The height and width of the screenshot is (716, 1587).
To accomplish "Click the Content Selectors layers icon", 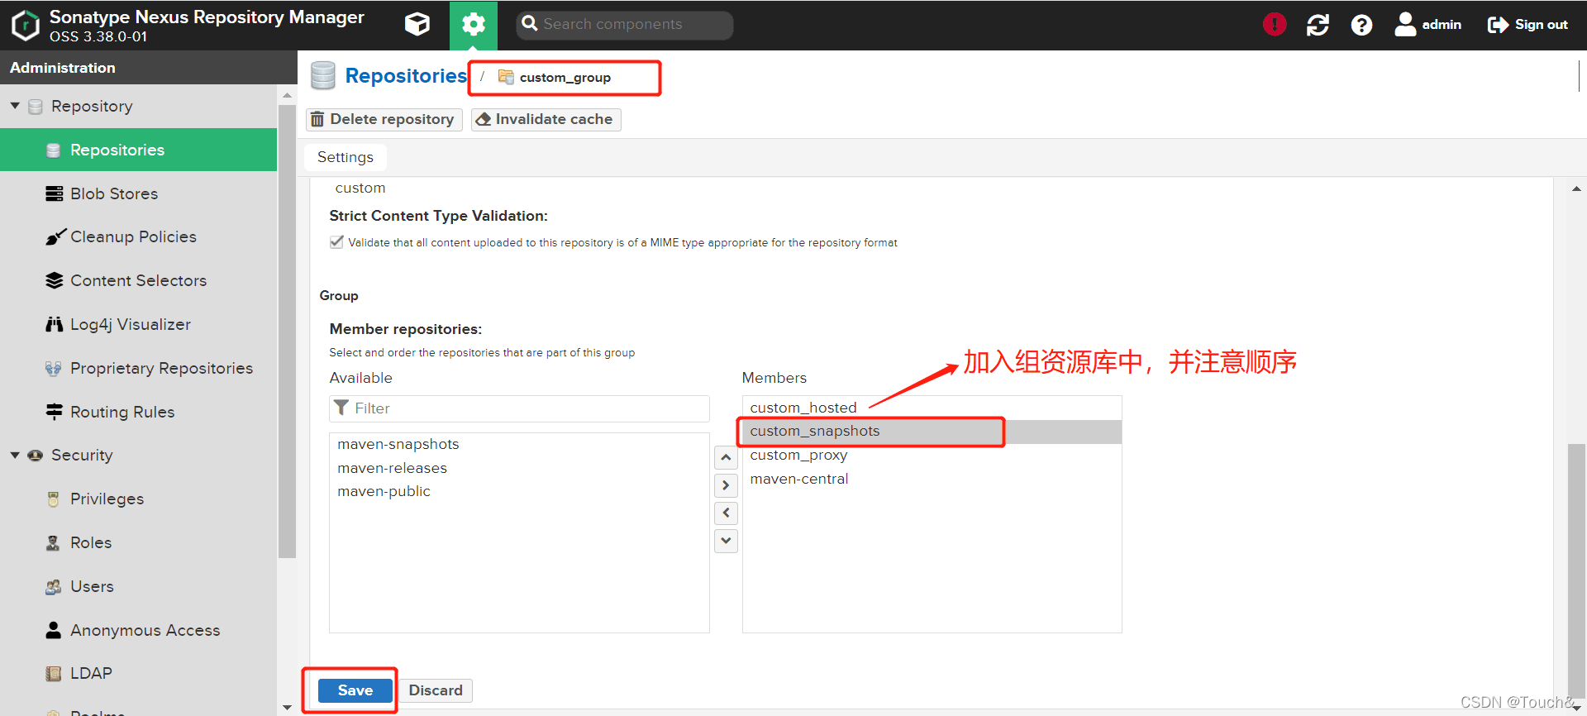I will click(54, 280).
